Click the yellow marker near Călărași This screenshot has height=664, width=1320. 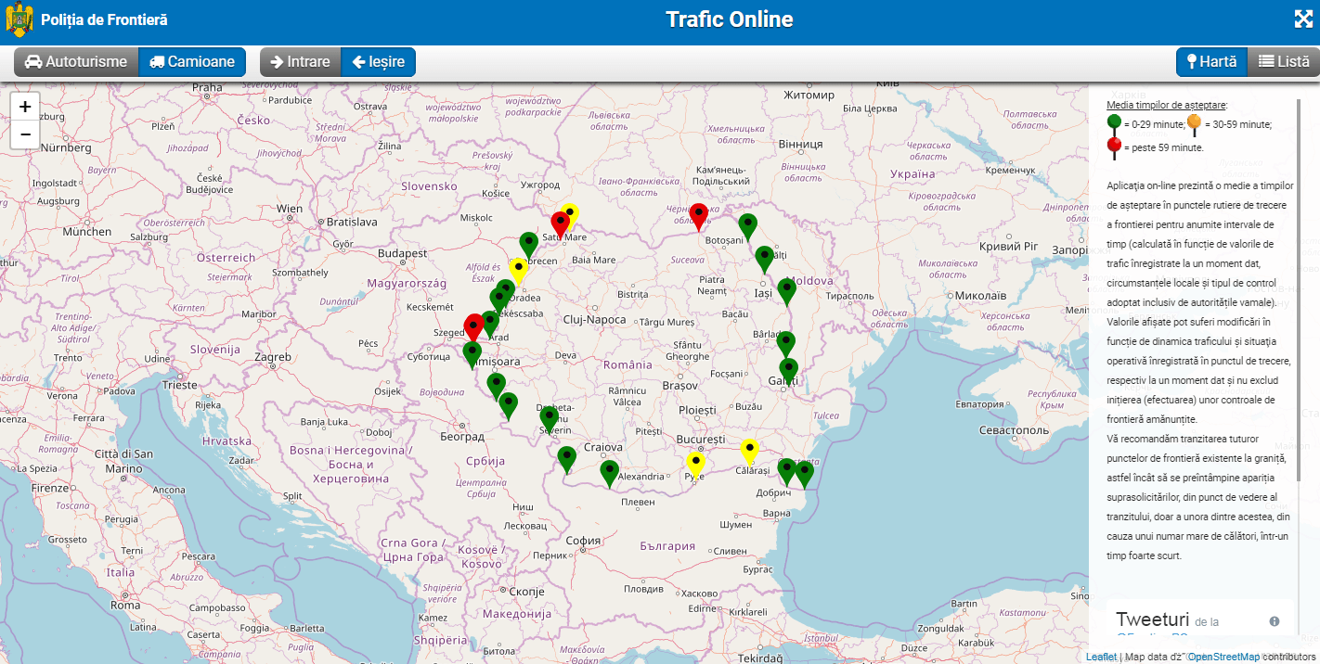(749, 451)
